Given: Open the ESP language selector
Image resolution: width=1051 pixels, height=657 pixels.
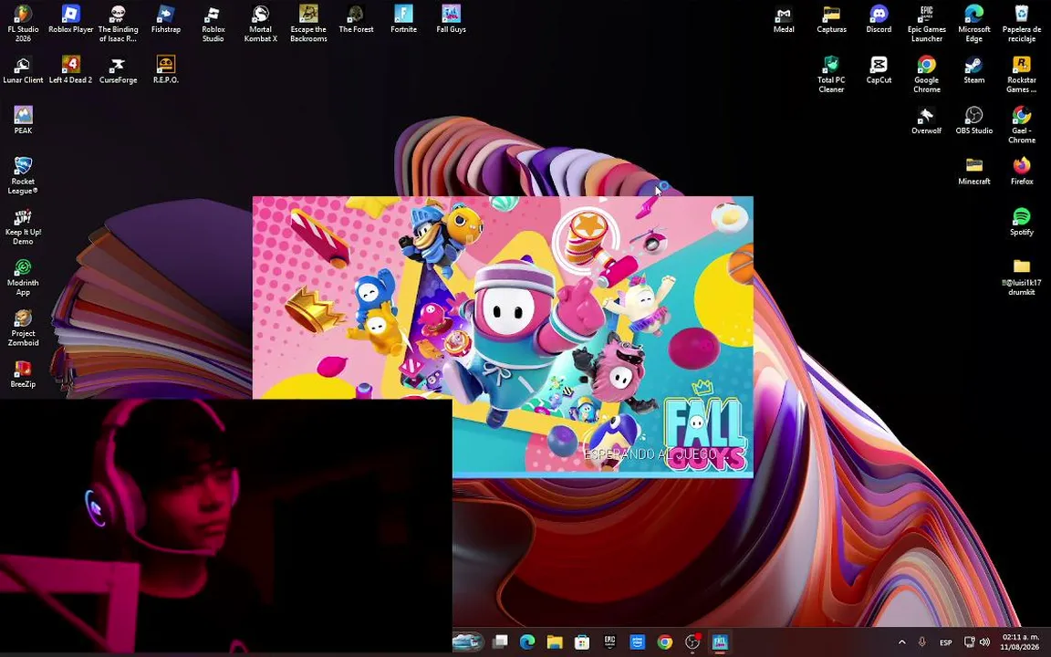Looking at the screenshot, I should pyautogui.click(x=946, y=642).
